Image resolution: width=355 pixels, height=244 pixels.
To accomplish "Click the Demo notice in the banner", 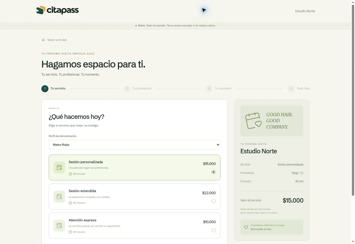I will tap(175, 26).
